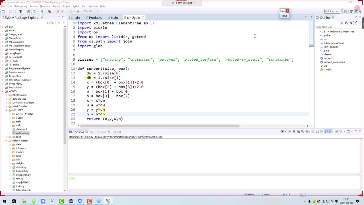Image resolution: width=364 pixels, height=205 pixels.
Task: Terminate the running console process
Action: click(x=289, y=132)
